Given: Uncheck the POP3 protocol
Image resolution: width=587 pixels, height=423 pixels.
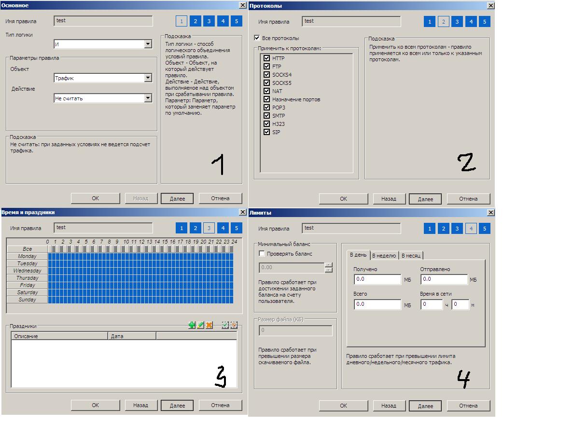Looking at the screenshot, I should pos(266,108).
